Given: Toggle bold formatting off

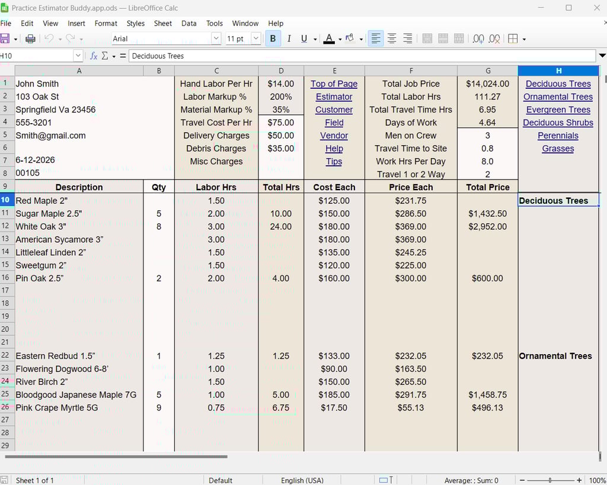Looking at the screenshot, I should coord(272,38).
